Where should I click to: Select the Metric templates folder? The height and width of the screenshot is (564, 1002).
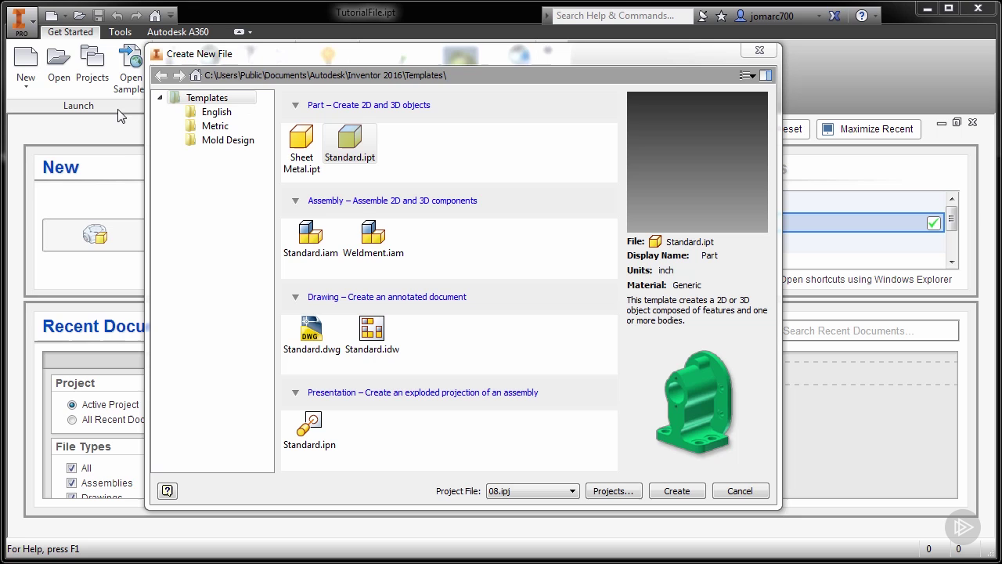pos(215,126)
